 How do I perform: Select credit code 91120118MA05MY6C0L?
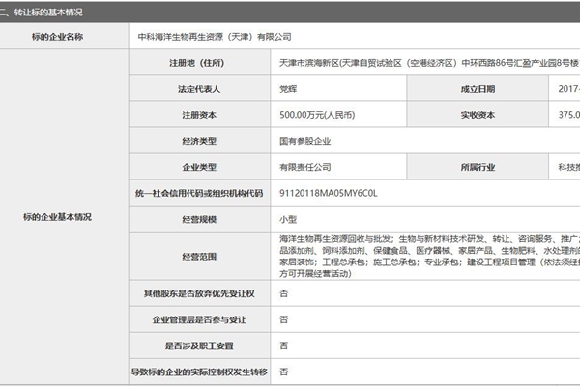click(328, 193)
